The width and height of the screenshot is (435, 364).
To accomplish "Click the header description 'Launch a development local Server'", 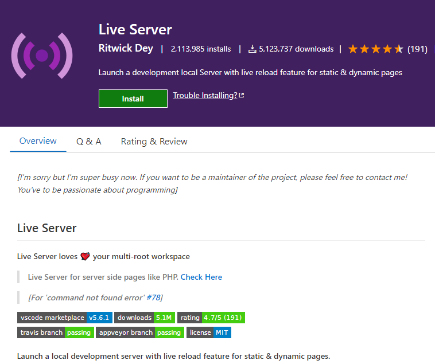I will [x=250, y=73].
